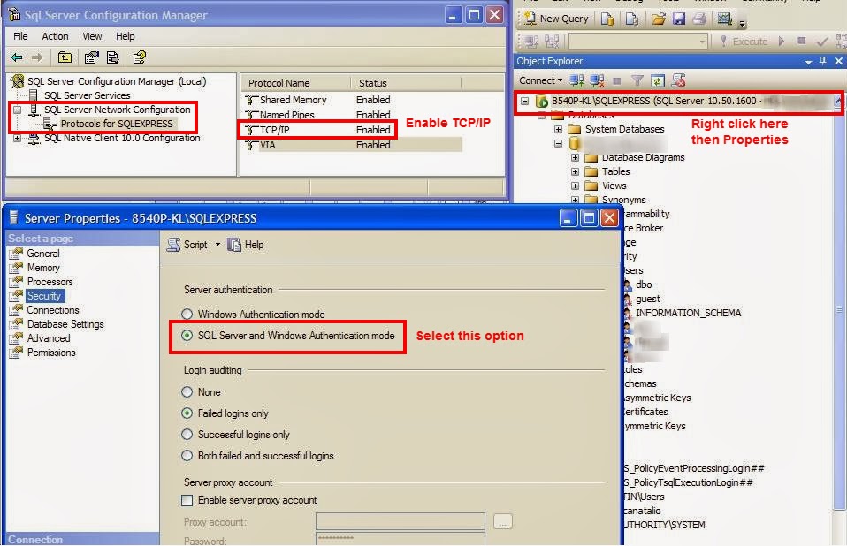Viewport: 847px width, 546px height.
Task: Click the Save icon in the Management Studio toolbar
Action: (679, 18)
